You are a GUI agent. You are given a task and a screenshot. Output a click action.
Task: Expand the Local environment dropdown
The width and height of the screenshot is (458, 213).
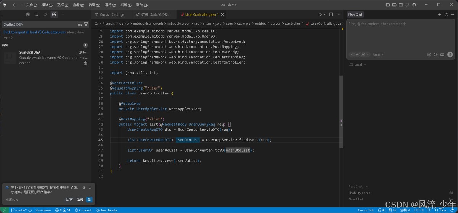pyautogui.click(x=358, y=65)
